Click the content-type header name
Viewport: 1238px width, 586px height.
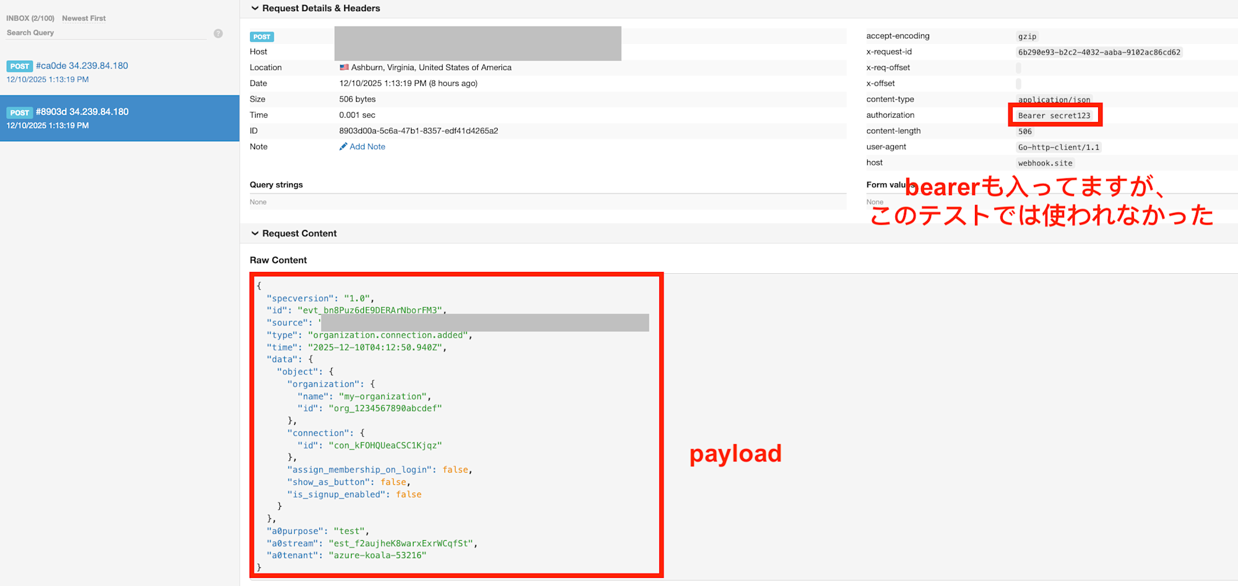click(890, 99)
